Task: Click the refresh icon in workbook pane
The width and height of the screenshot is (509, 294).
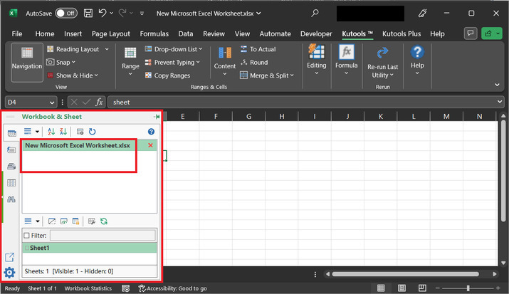Action: tap(92, 132)
